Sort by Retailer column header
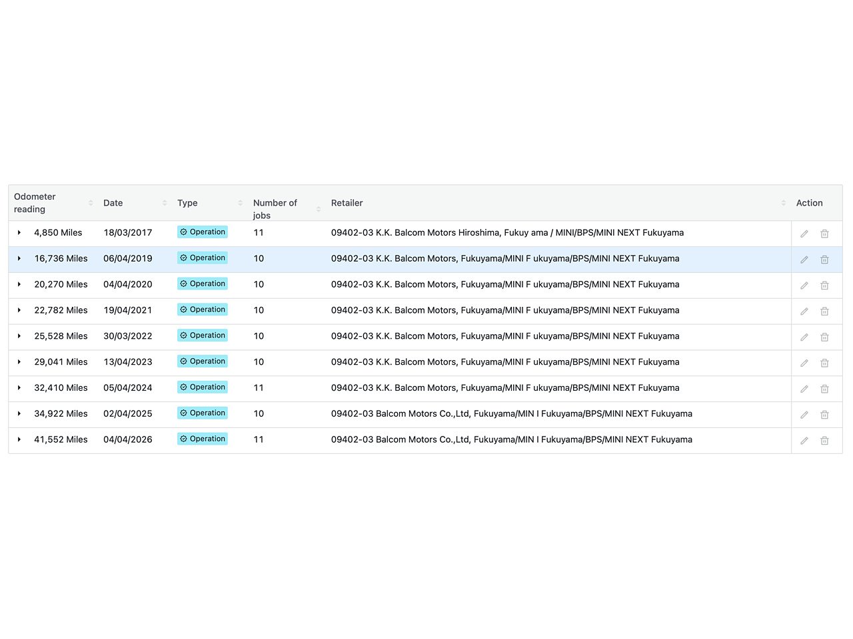 click(x=784, y=203)
